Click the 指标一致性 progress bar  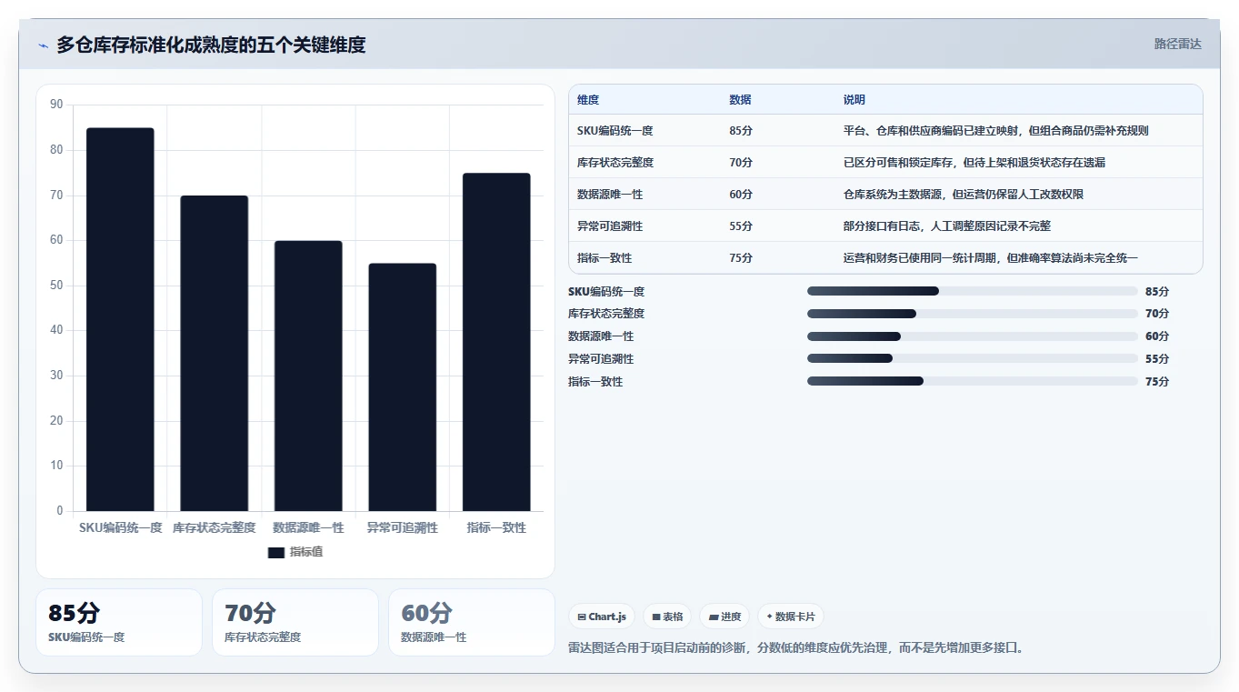[x=973, y=381]
